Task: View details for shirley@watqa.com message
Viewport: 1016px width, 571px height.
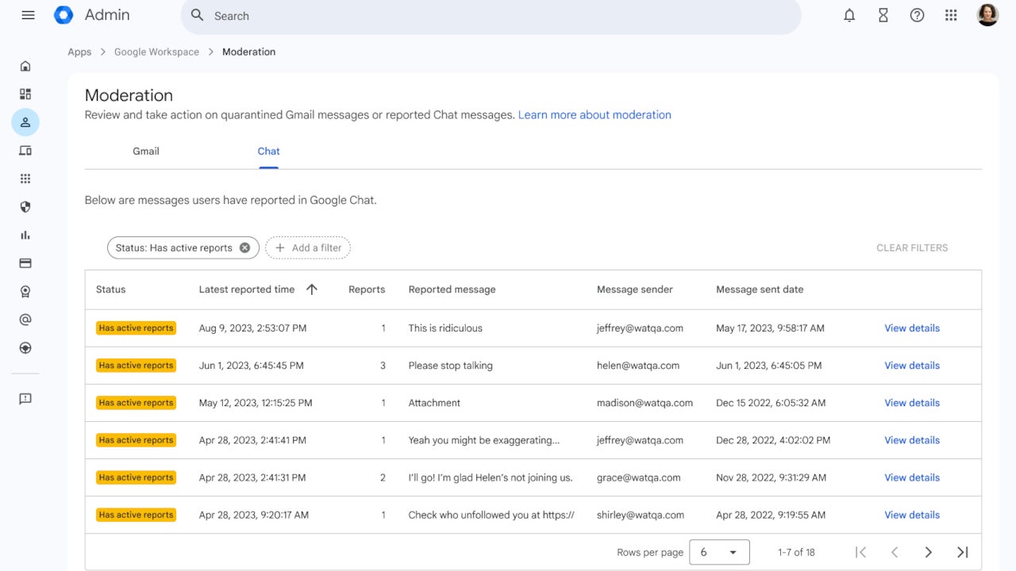Action: pyautogui.click(x=912, y=515)
